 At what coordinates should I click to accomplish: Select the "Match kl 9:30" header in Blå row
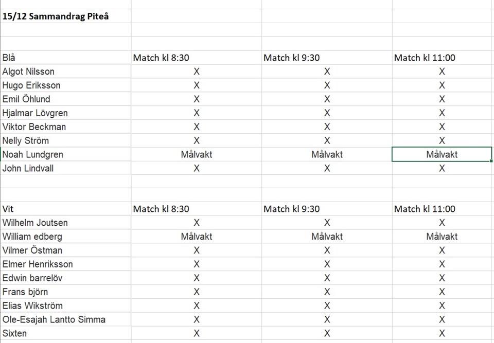(291, 58)
